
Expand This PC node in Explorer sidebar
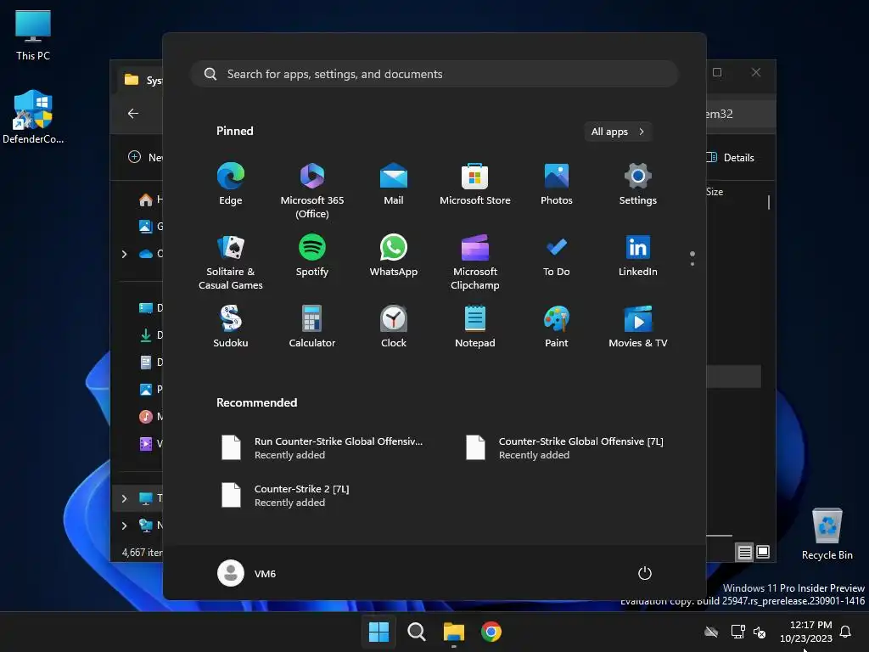[124, 498]
